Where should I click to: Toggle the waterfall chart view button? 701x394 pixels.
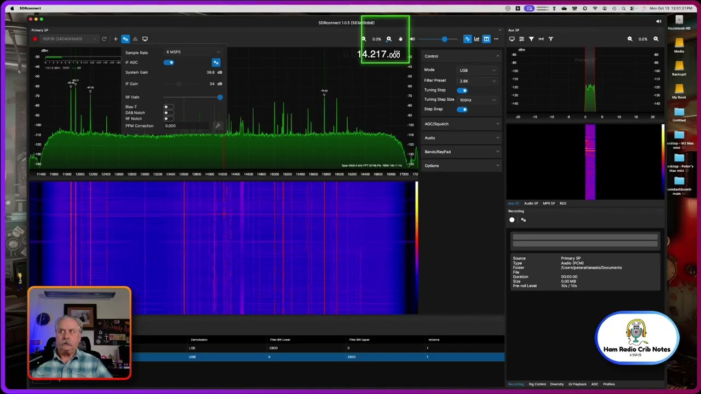477,39
